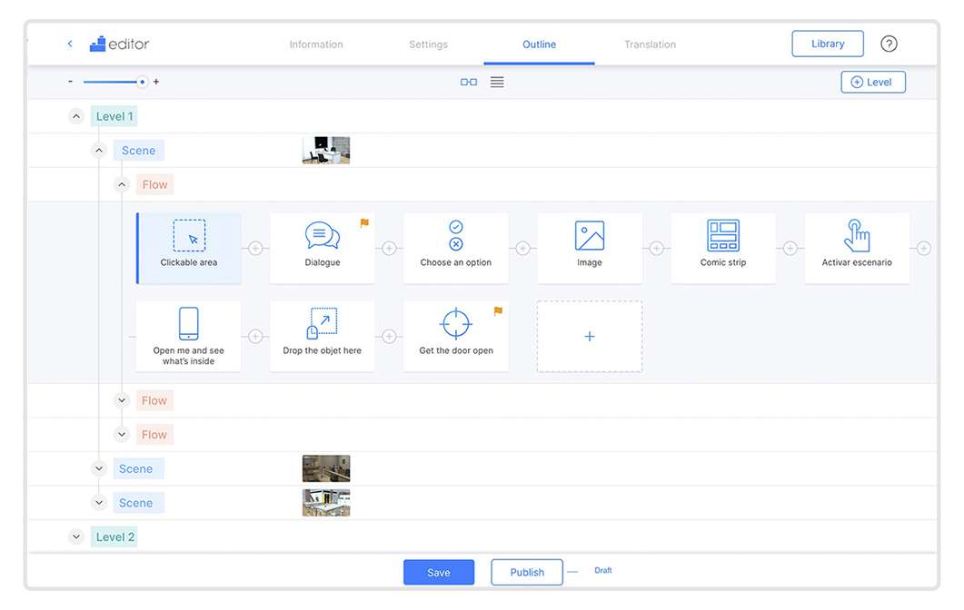Add a new card in the dashed placeholder
The image size is (964, 610).
(590, 336)
